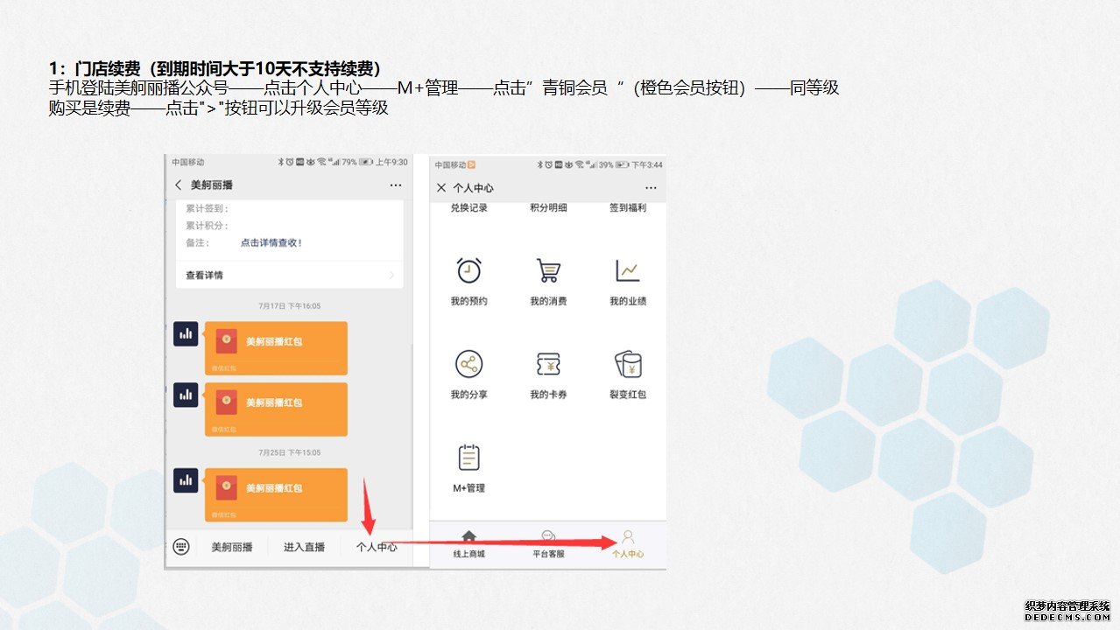Tap the back arrow beside 美舸丽播 title

pos(179,185)
